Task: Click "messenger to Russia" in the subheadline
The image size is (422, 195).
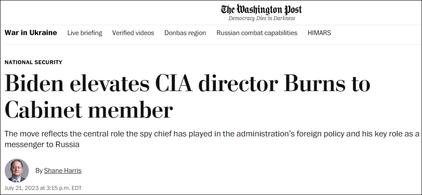Action: (42, 145)
